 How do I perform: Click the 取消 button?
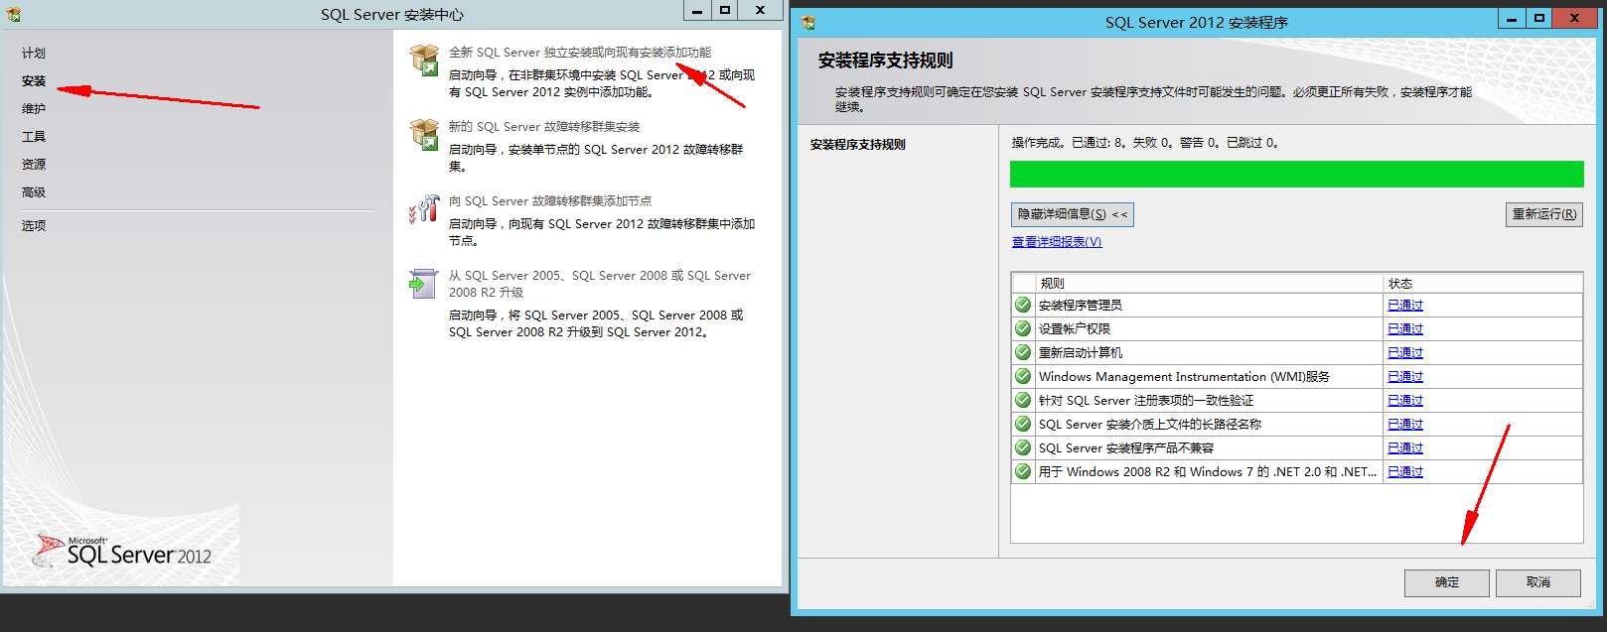(x=1538, y=582)
